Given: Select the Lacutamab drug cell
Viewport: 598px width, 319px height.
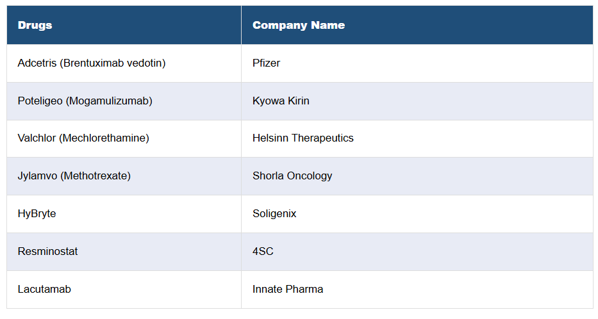Looking at the screenshot, I should coord(44,290).
